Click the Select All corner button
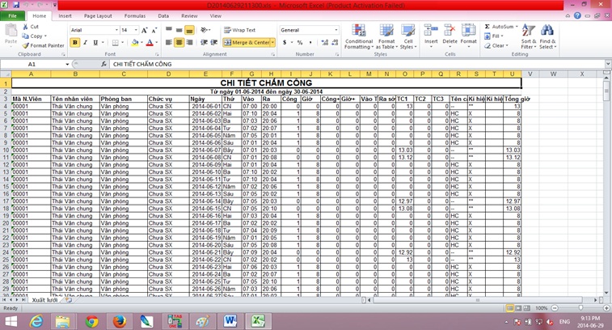Viewport: 612px width, 330px height. (x=6, y=74)
